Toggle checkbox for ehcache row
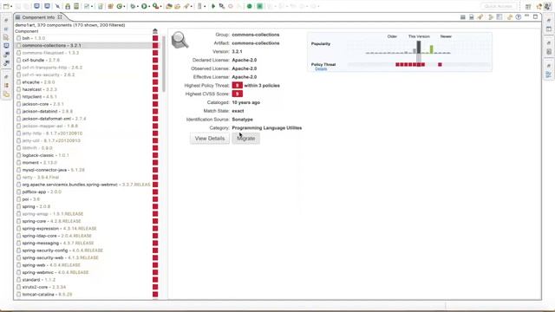 [x=18, y=82]
